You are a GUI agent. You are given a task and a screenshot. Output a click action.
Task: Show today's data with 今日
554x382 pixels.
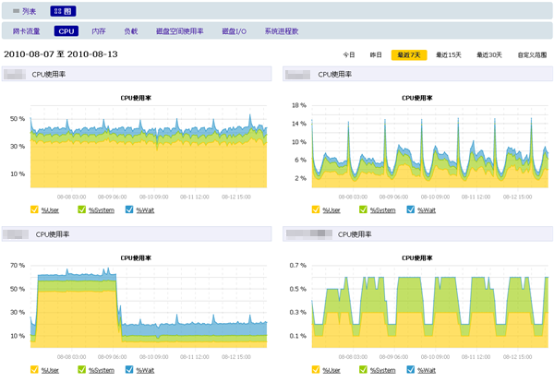pyautogui.click(x=349, y=54)
